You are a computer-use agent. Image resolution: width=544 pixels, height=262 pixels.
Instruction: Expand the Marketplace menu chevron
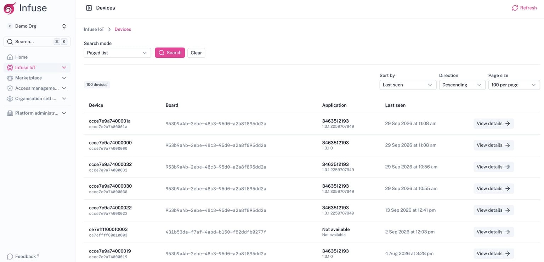[64, 78]
